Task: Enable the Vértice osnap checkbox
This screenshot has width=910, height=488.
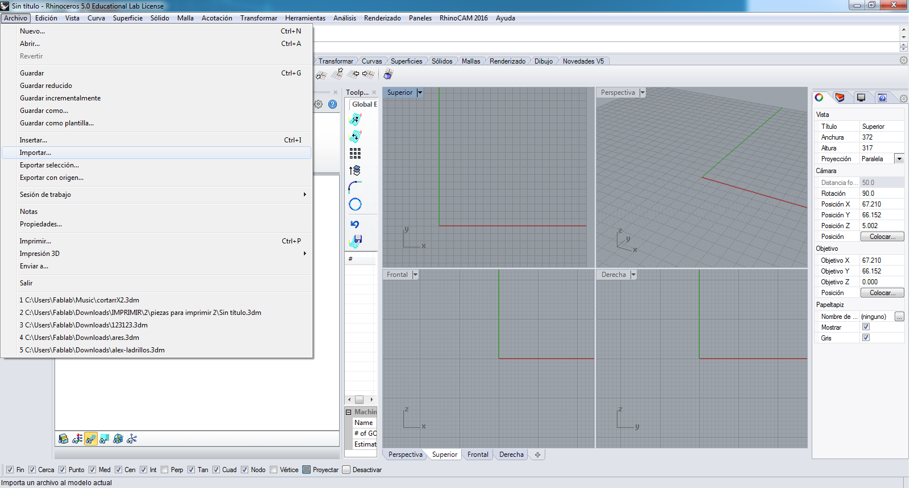Action: [274, 470]
